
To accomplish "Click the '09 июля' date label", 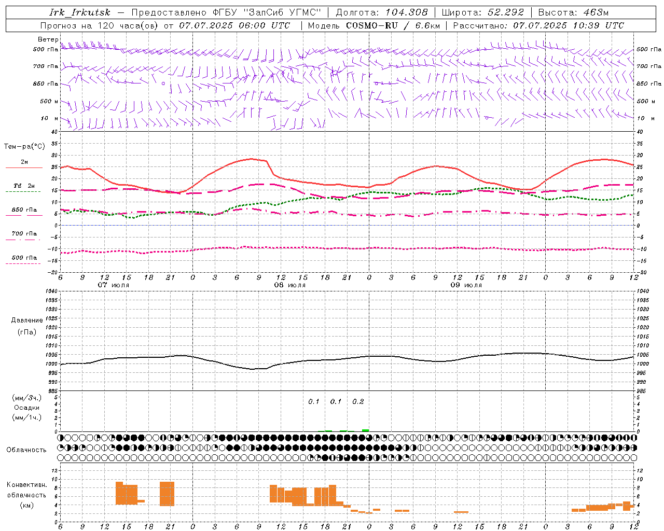I will [x=466, y=285].
